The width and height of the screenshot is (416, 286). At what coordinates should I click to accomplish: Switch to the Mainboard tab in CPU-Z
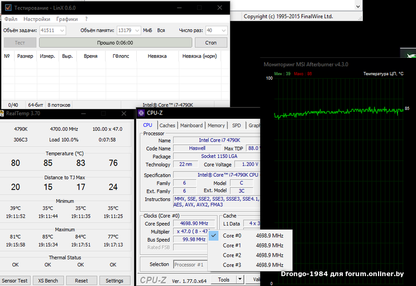coord(191,126)
